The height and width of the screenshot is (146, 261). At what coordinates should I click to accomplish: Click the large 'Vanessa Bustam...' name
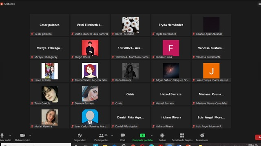[x=211, y=48]
